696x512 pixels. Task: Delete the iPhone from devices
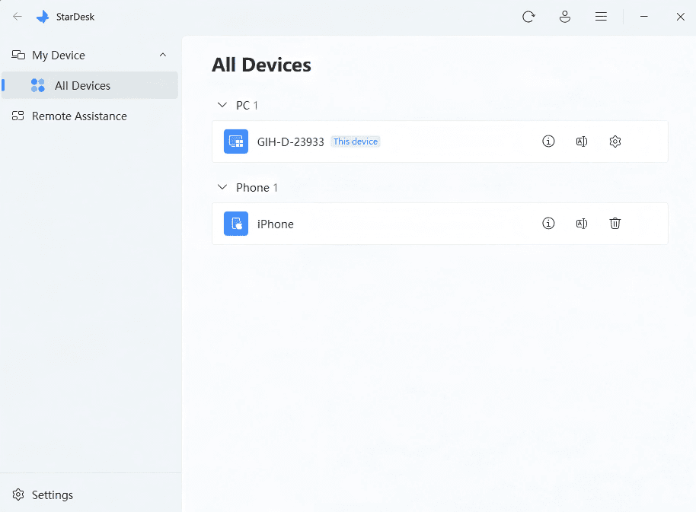(x=615, y=224)
